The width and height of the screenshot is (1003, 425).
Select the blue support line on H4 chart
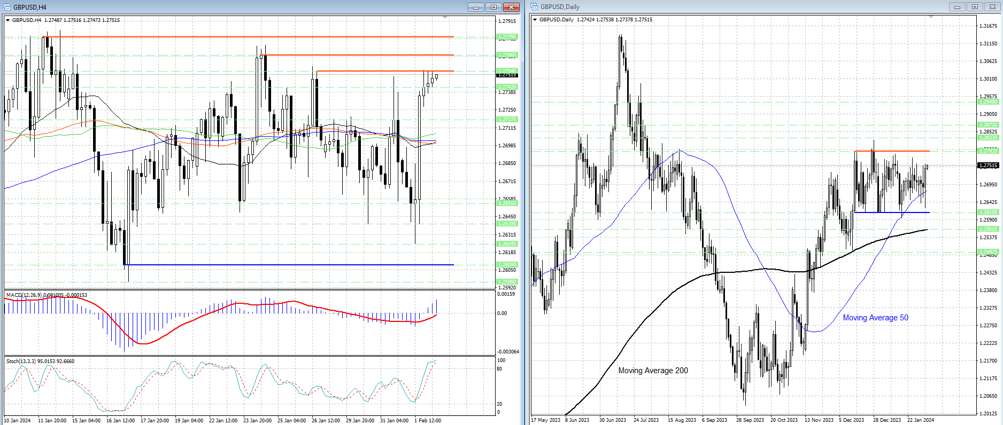pyautogui.click(x=289, y=265)
